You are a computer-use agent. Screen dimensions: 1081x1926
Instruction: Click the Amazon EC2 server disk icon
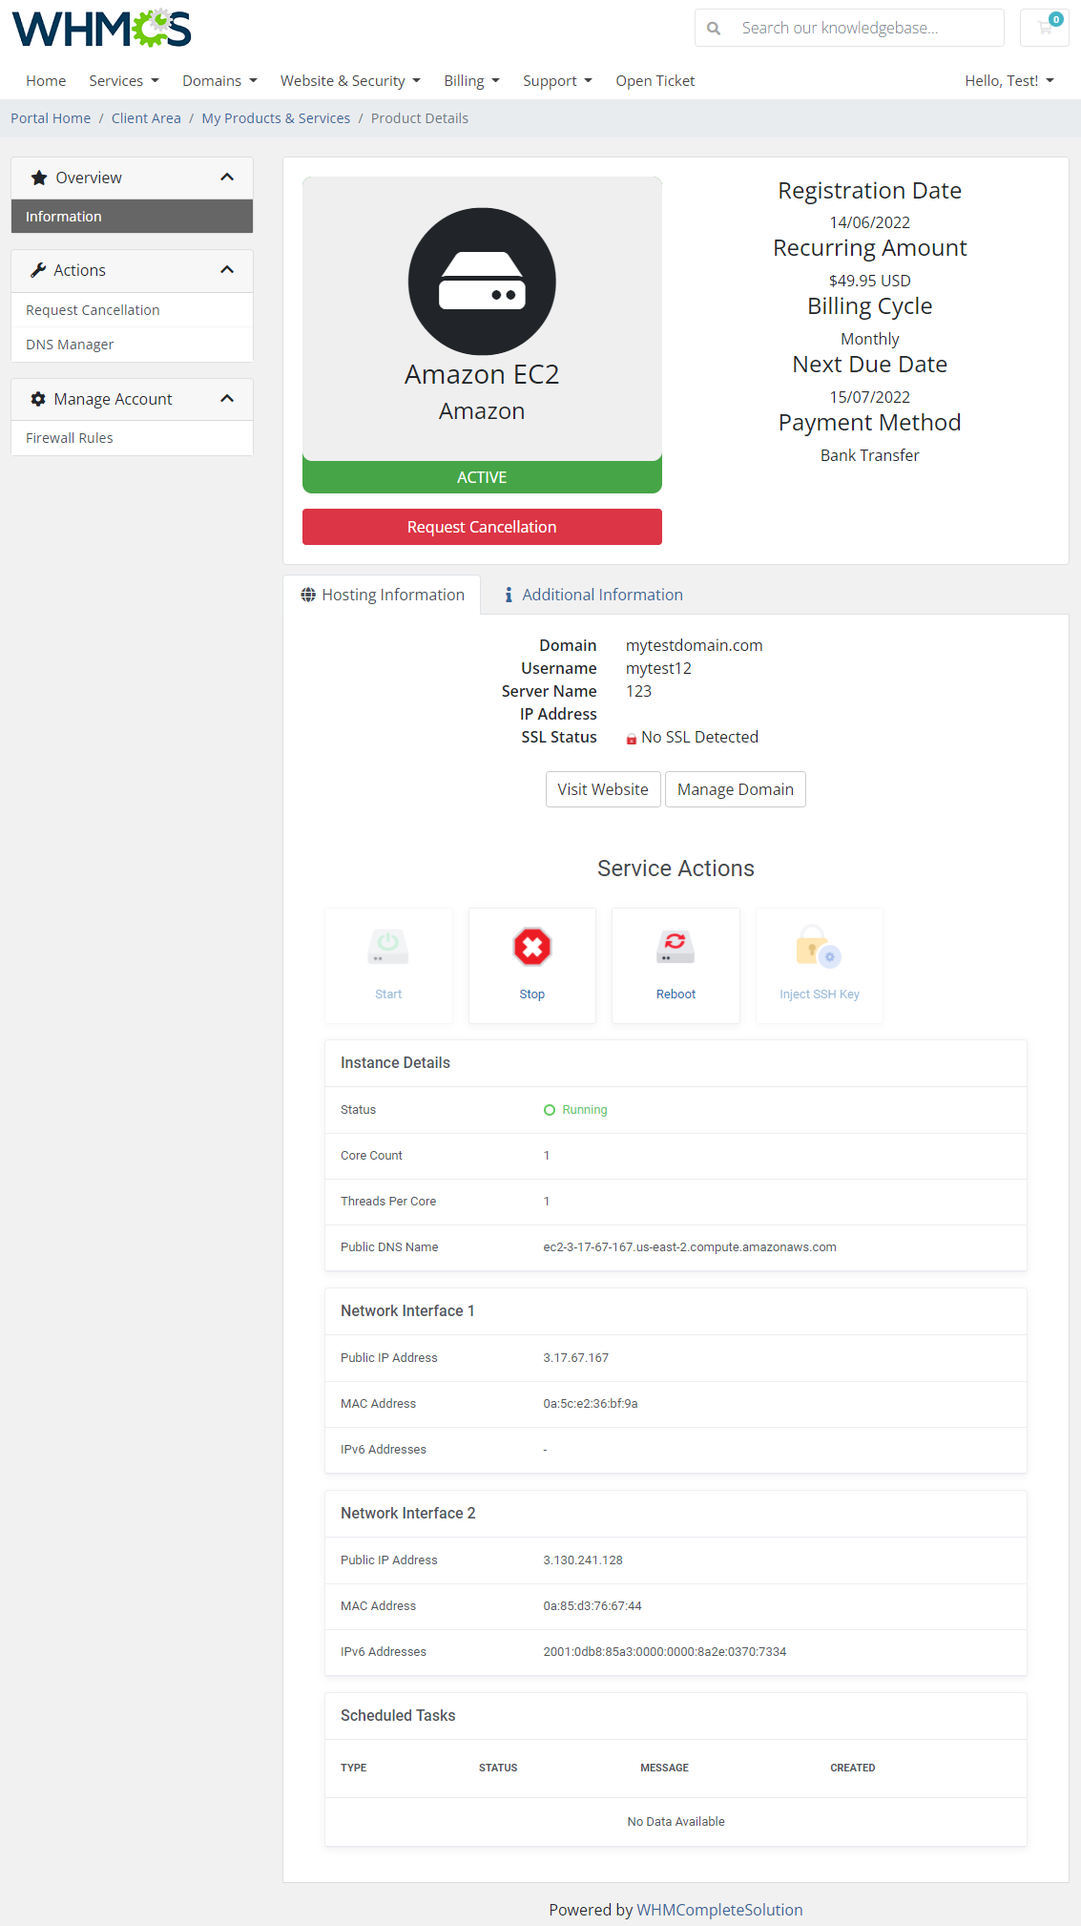tap(482, 282)
